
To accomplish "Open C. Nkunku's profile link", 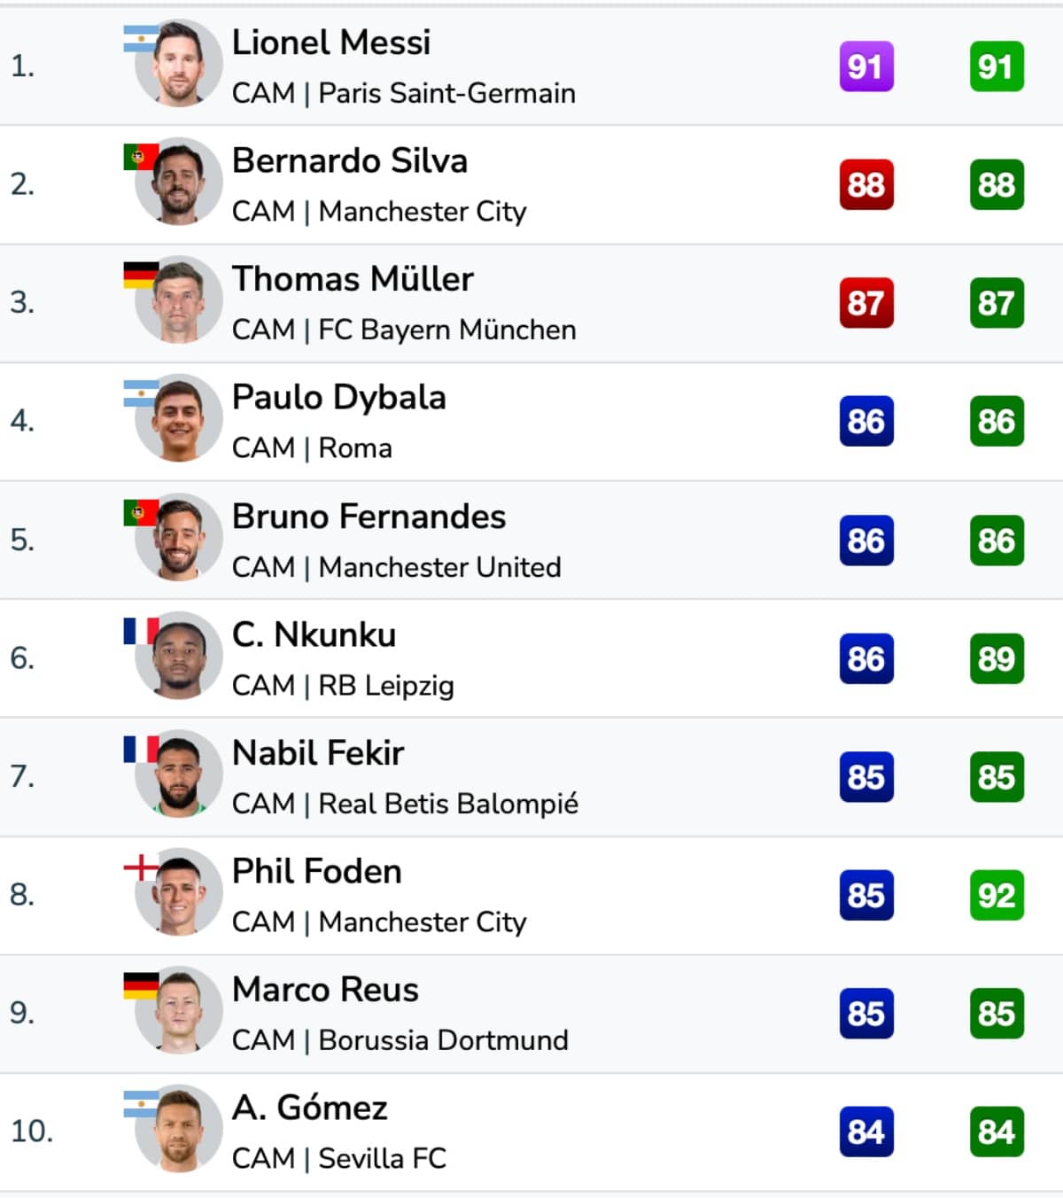I will [x=314, y=634].
